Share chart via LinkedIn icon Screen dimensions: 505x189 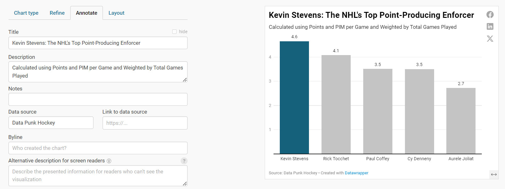[x=490, y=26]
